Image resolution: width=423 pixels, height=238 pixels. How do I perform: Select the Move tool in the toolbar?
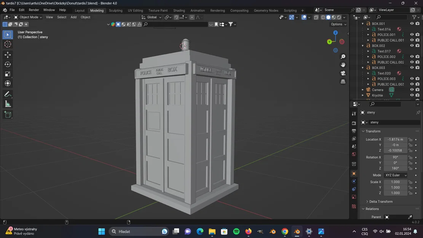tap(7, 54)
